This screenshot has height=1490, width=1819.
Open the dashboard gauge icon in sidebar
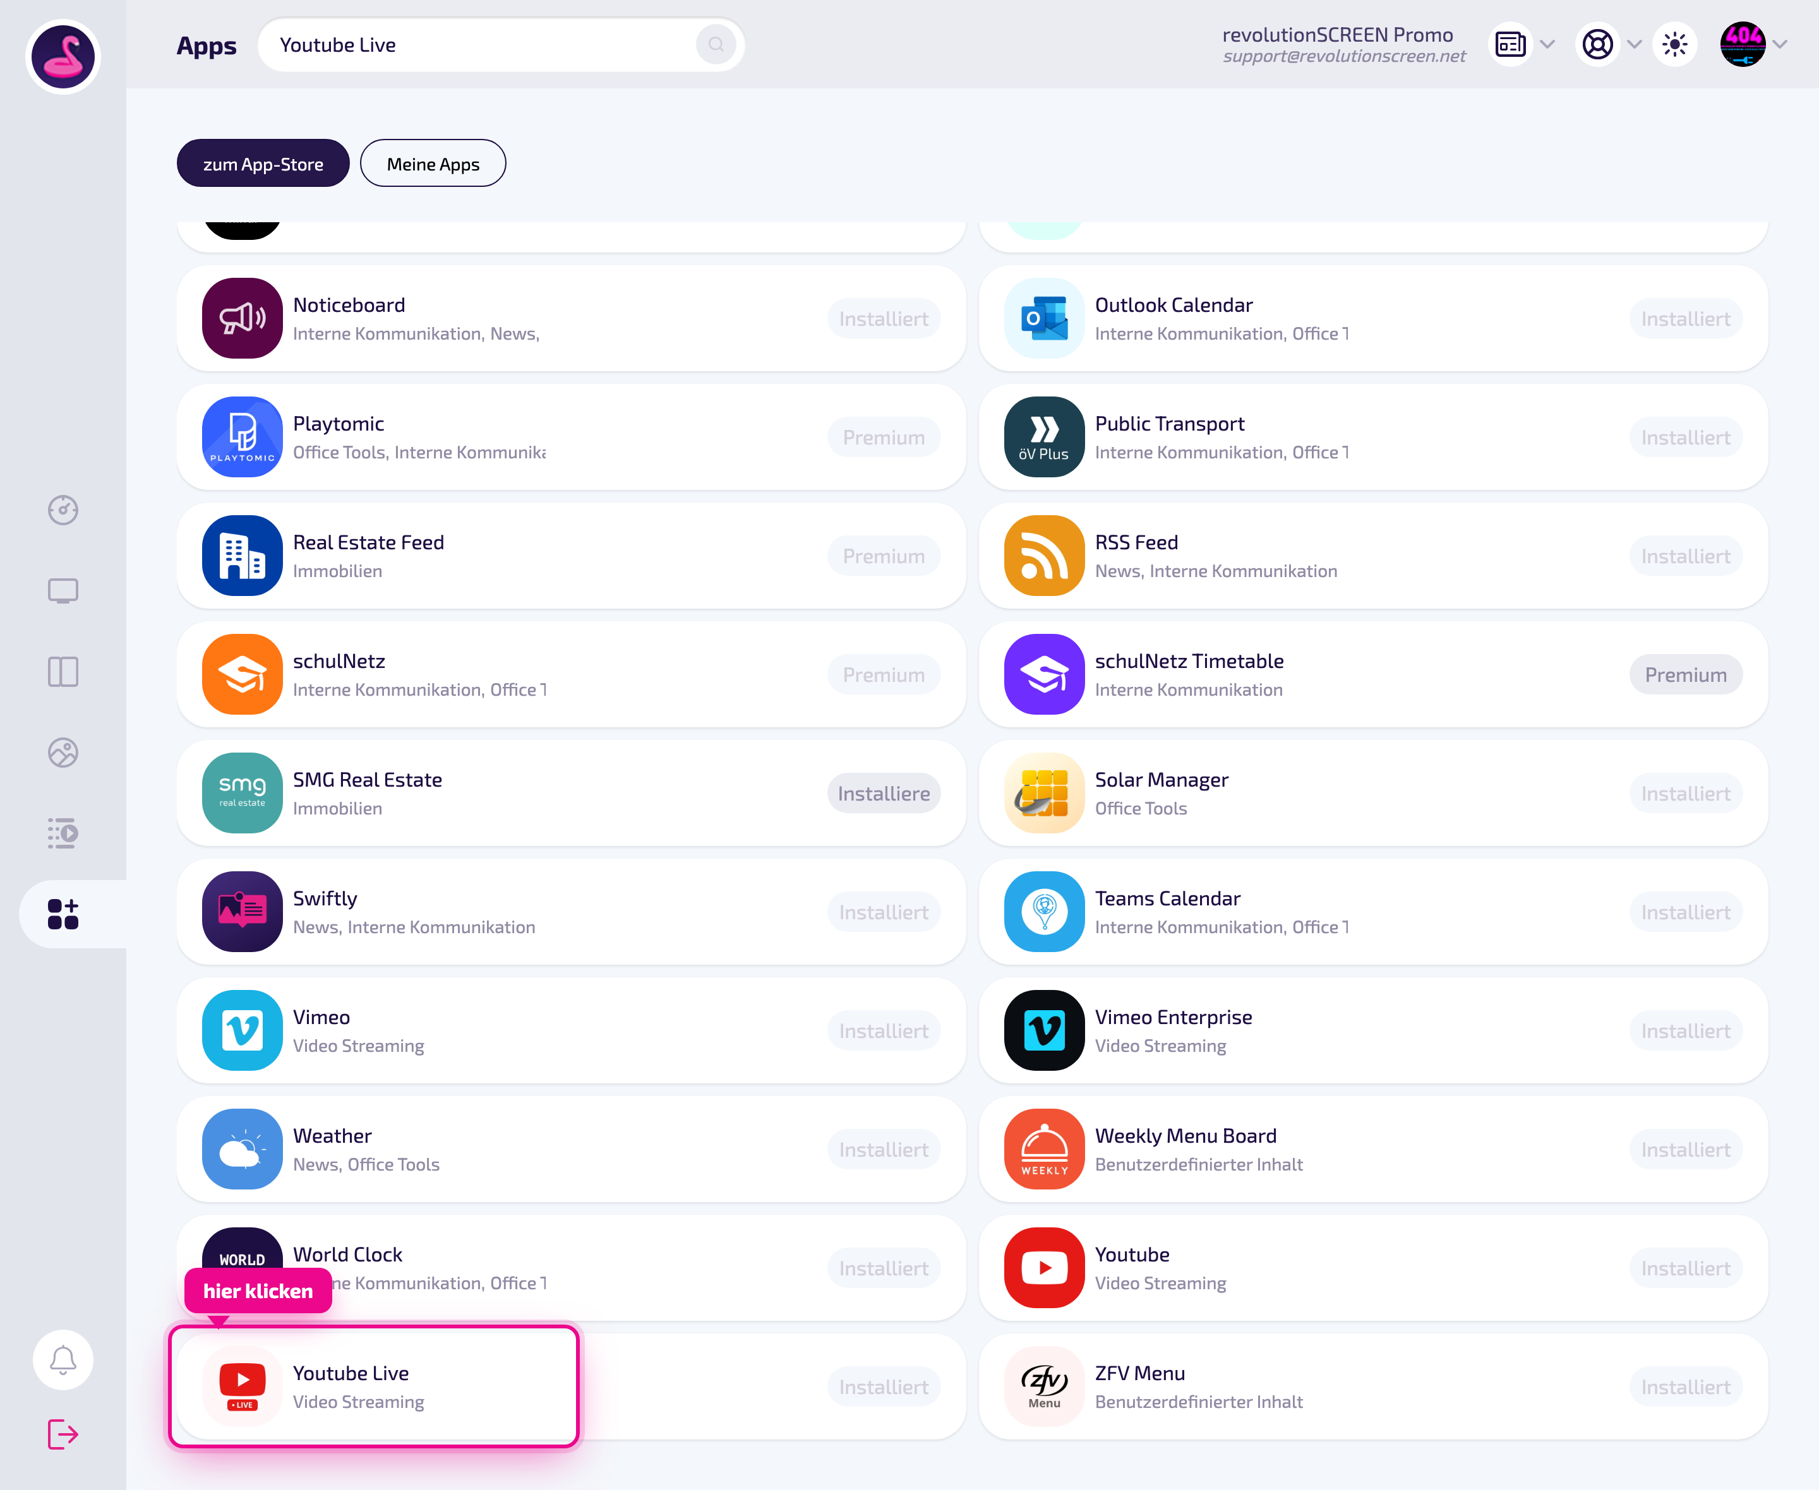coord(63,510)
